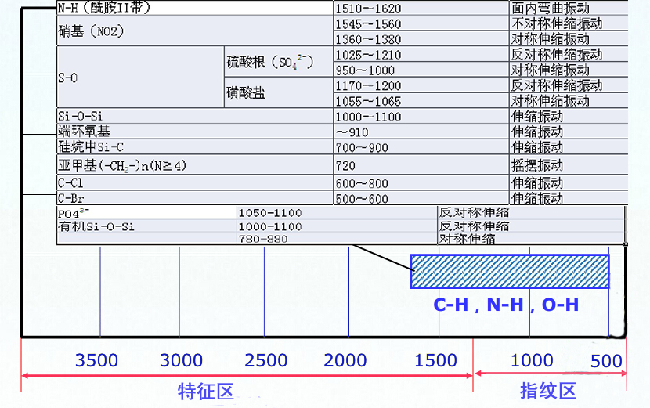This screenshot has height=408, width=650.
Task: Click 反对称伸缩 in the PO4 row
Action: click(474, 212)
